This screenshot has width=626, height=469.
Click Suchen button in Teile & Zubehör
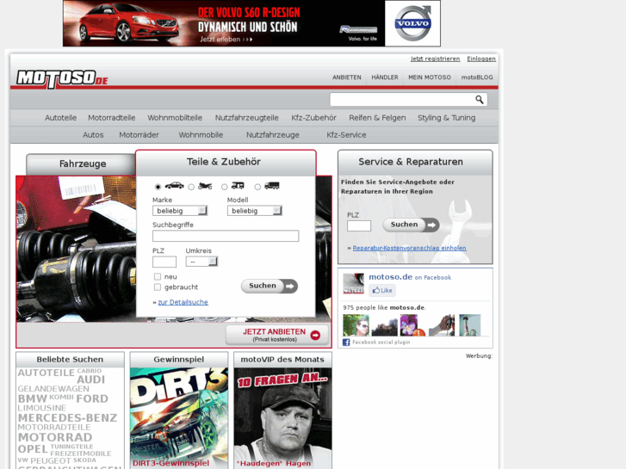pos(270,287)
